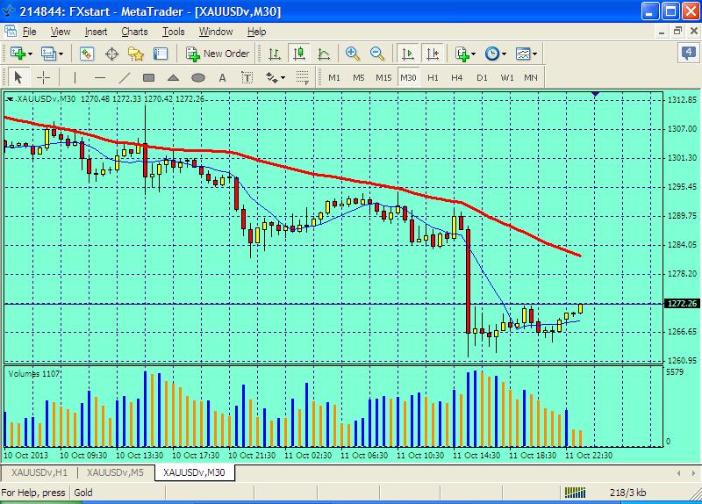Toggle the Chart Shift button
Image resolution: width=702 pixels, height=504 pixels.
click(432, 54)
